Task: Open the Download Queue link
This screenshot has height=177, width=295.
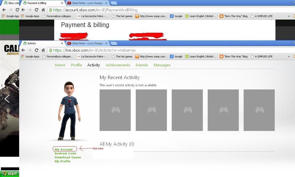Action: point(68,157)
